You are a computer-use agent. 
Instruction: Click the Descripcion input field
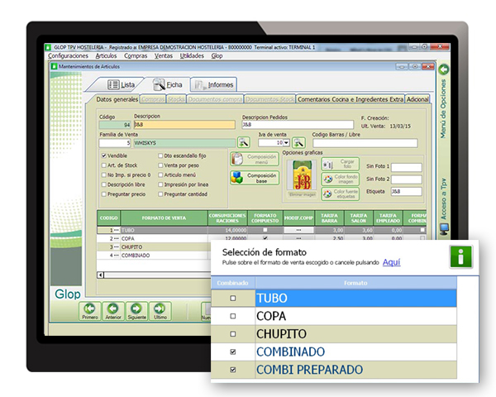184,124
